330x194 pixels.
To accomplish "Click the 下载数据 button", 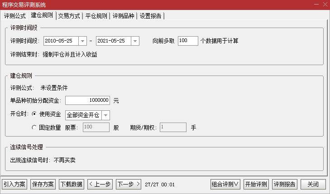I will (x=72, y=185).
